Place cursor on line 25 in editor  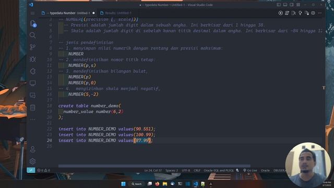point(189,146)
